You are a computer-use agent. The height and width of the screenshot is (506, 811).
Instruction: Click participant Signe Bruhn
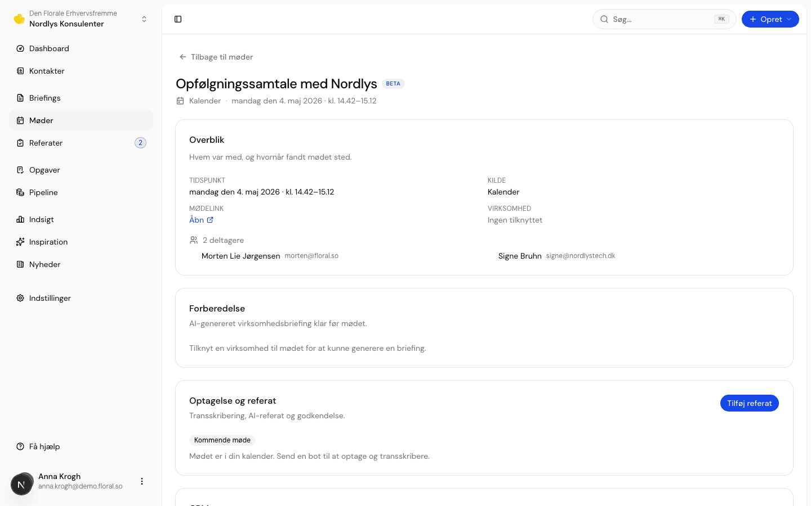point(520,256)
